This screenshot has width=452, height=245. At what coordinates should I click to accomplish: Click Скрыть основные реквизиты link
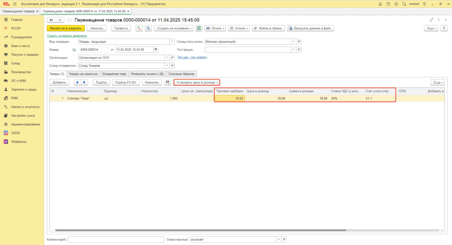point(67,36)
